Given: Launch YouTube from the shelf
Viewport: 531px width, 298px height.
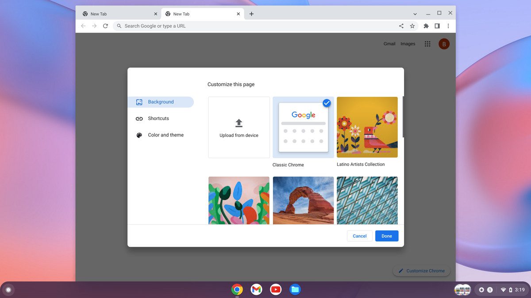Looking at the screenshot, I should pyautogui.click(x=276, y=290).
